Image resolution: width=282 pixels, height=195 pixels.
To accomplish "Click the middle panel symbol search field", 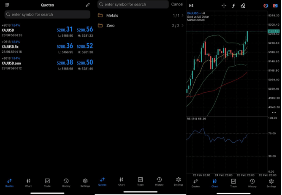I will (x=133, y=4).
